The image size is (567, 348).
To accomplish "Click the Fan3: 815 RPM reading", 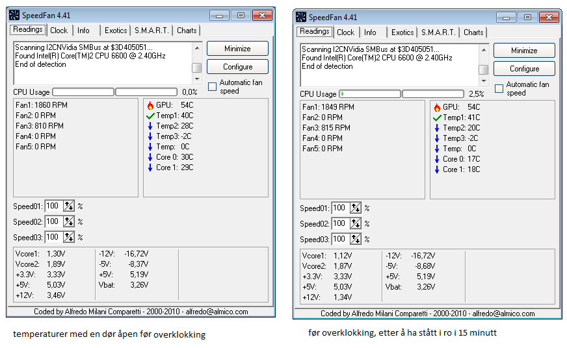I will (326, 128).
